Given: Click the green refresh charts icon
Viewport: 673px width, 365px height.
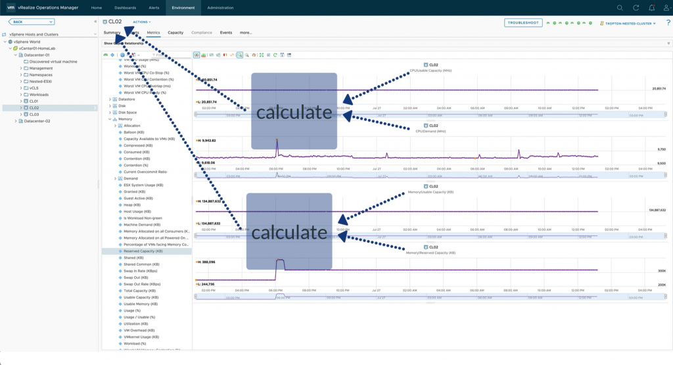Looking at the screenshot, I should [275, 55].
